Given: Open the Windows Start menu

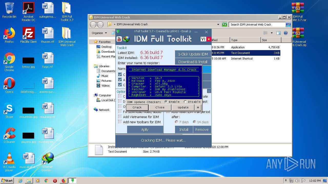Looking at the screenshot, I should coord(7,181).
